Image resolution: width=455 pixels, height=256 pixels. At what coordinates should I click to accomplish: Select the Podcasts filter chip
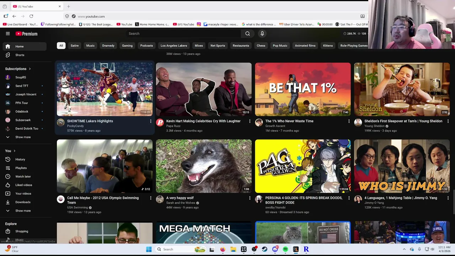(x=146, y=46)
